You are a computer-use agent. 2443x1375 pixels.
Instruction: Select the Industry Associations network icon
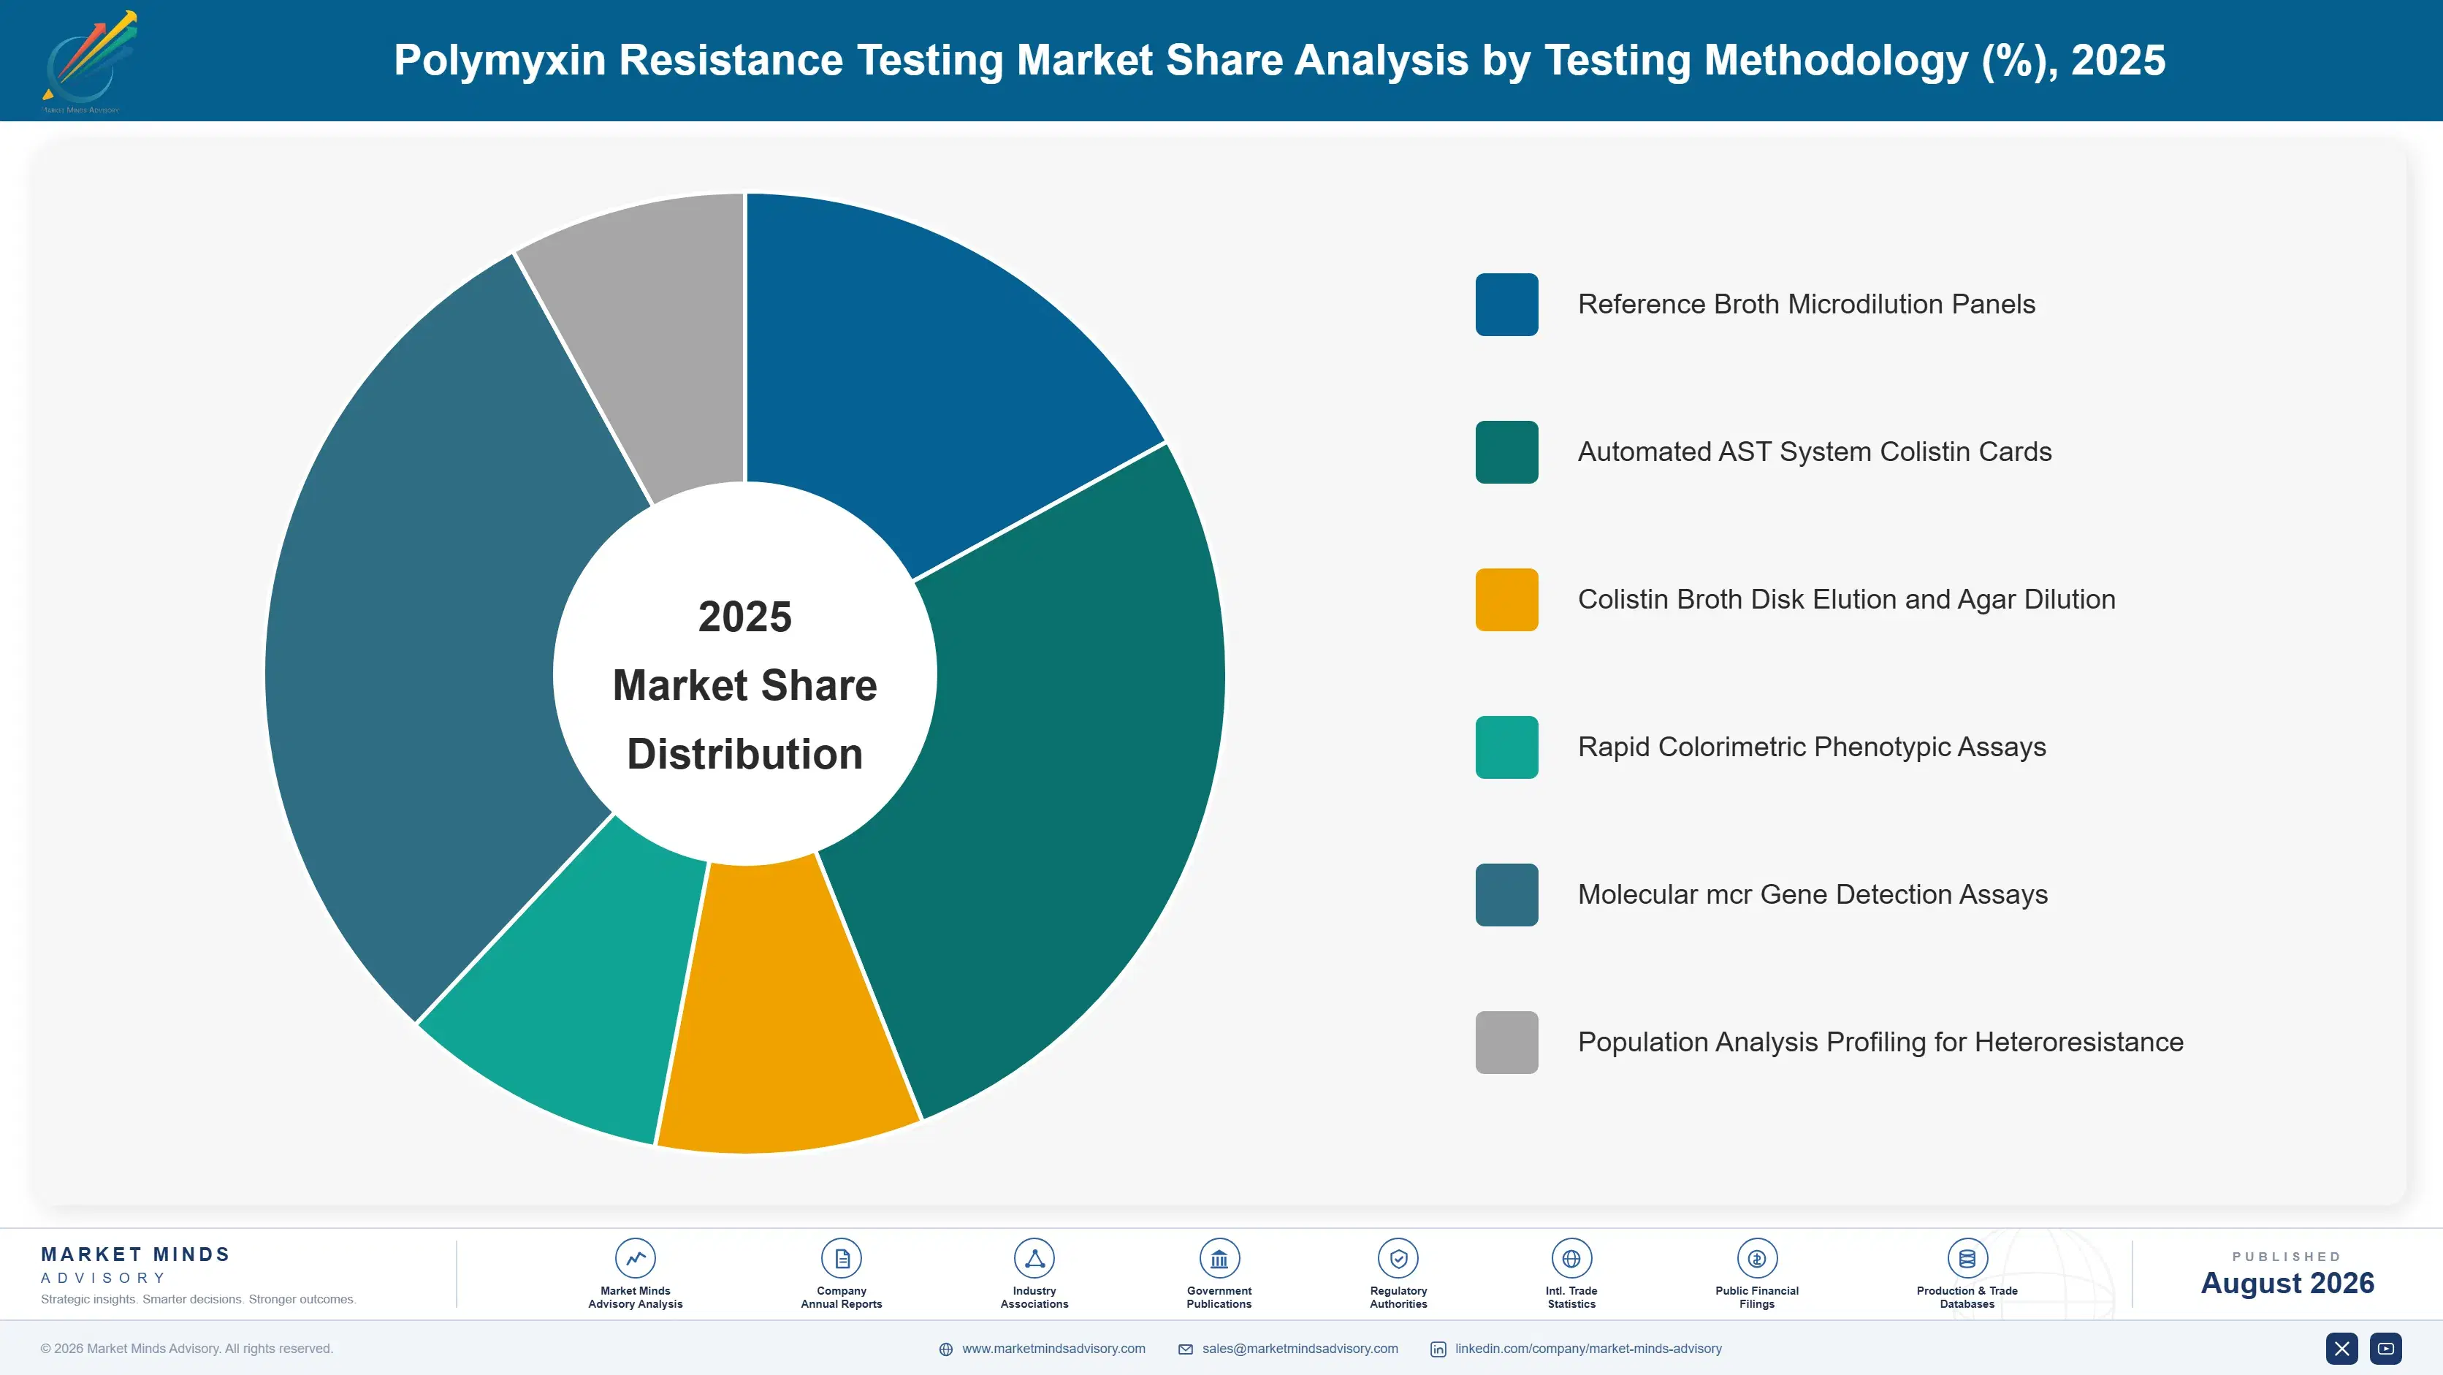coord(1034,1258)
